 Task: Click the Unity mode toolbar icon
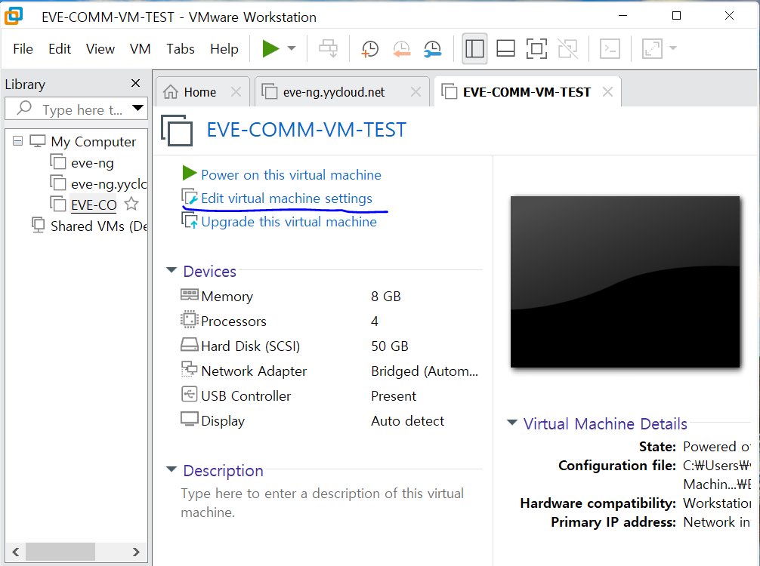coord(567,48)
